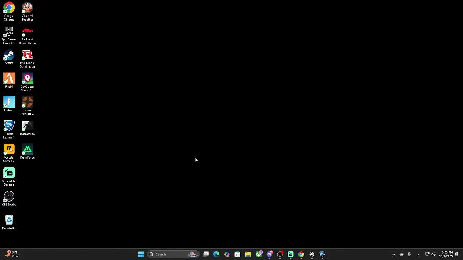Select the Google Chrome desktop shortcut
The image size is (463, 260).
(x=9, y=12)
